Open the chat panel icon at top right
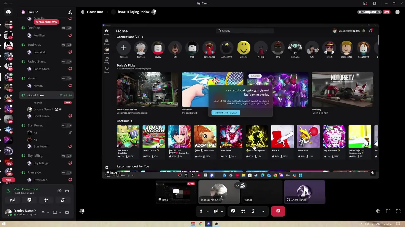The image size is (405, 227). tap(397, 12)
